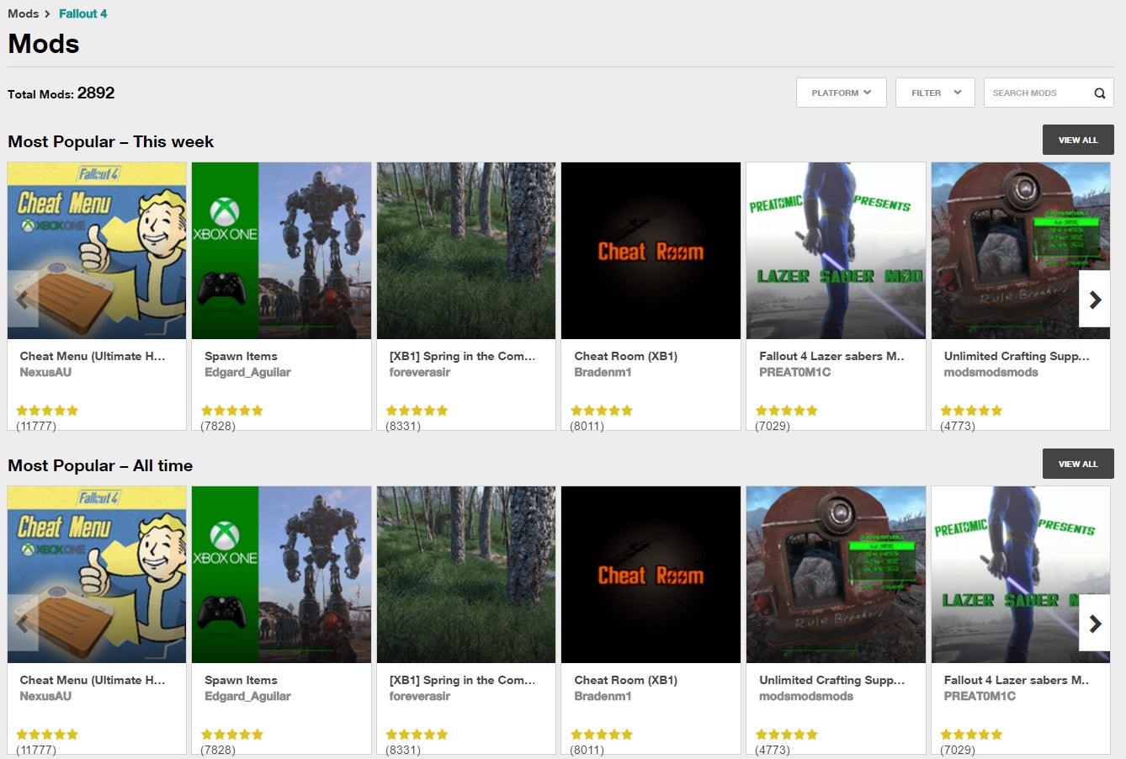Click Spawn Items title in This week row
Screen dimensions: 1126x759
tap(241, 356)
